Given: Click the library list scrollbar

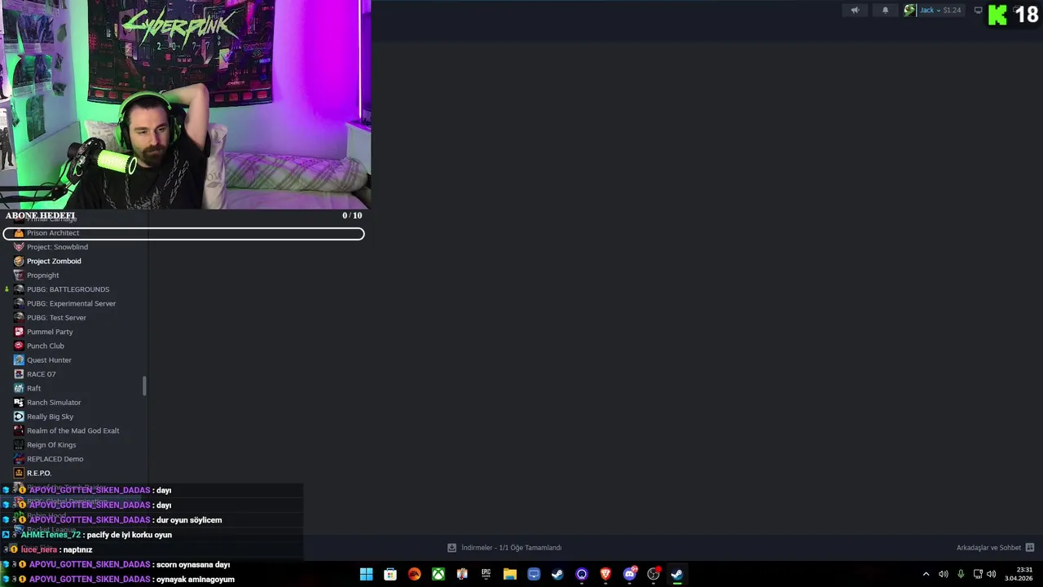Looking at the screenshot, I should 144,386.
